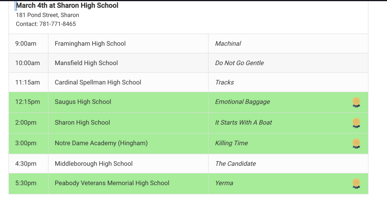Click the Do Not Go Gentle title

(239, 63)
